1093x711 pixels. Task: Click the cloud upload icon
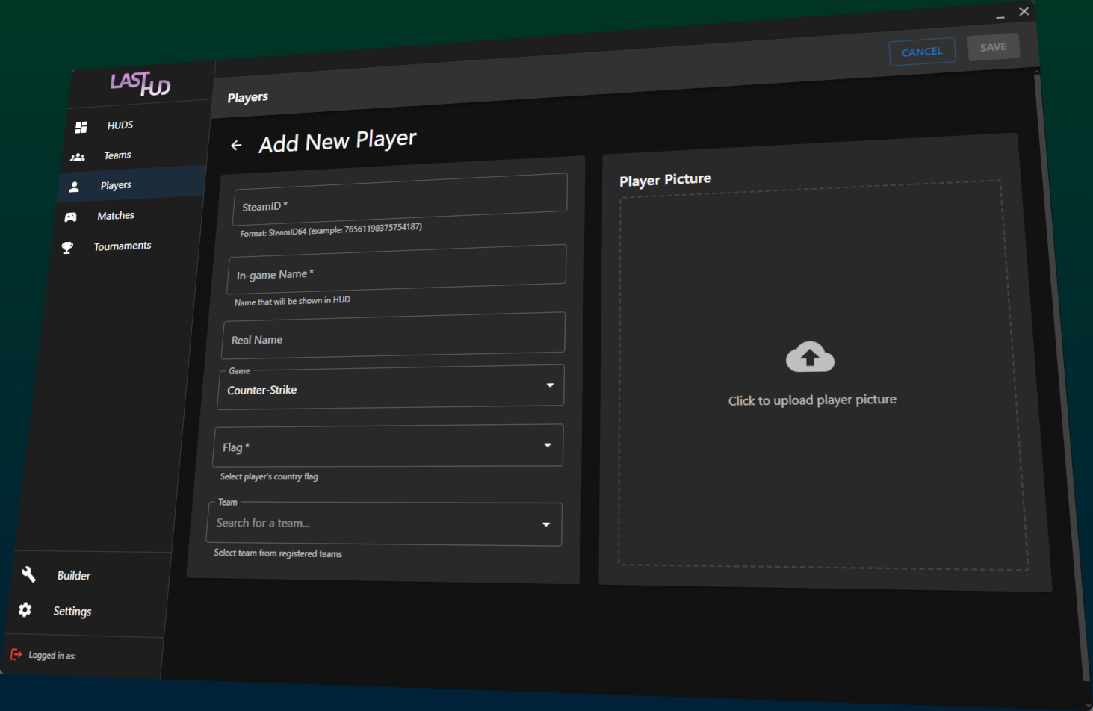810,358
